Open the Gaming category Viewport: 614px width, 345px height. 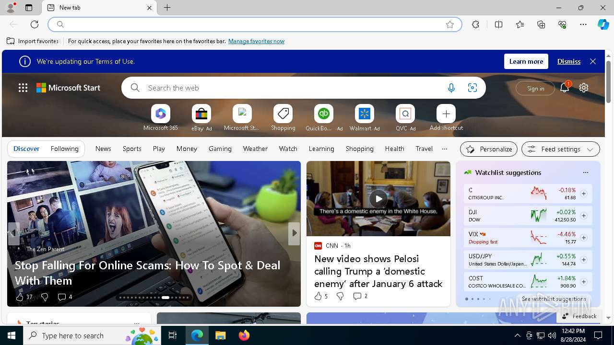pos(220,149)
